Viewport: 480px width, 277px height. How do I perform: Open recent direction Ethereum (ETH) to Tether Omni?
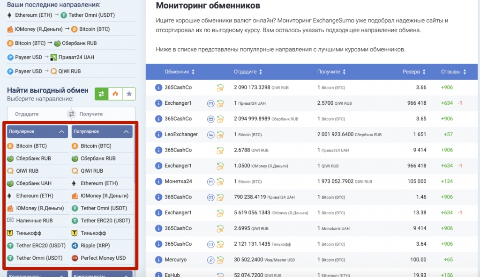click(61, 15)
